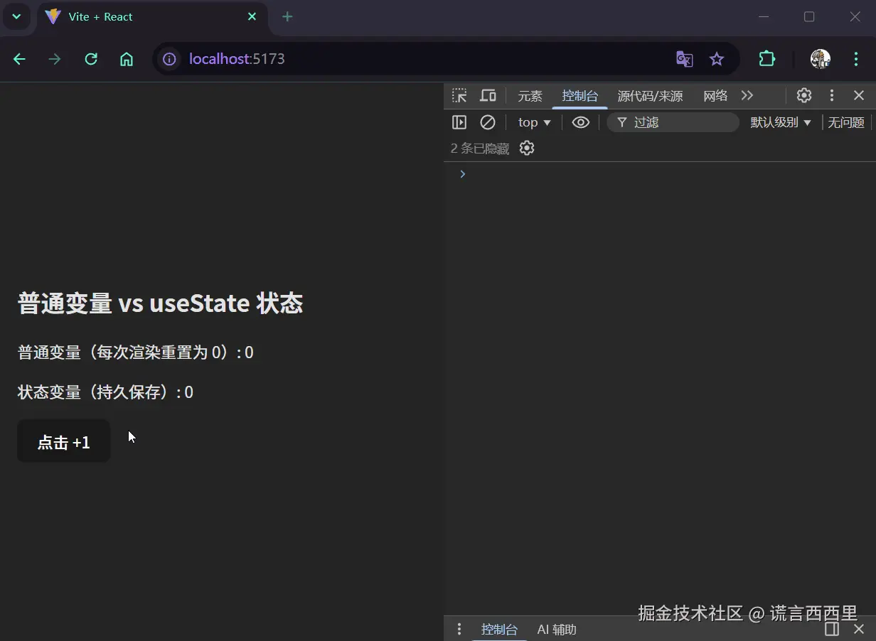The width and height of the screenshot is (876, 641).
Task: Toggle the console sidebar panel icon
Action: pyautogui.click(x=459, y=122)
